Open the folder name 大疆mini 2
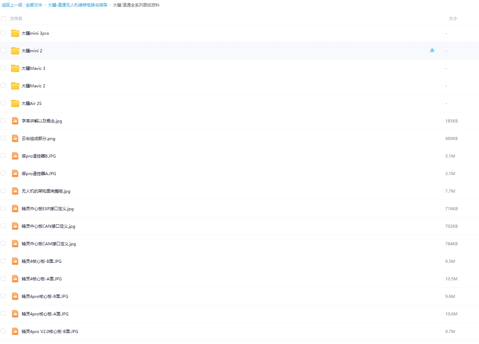 coord(32,51)
